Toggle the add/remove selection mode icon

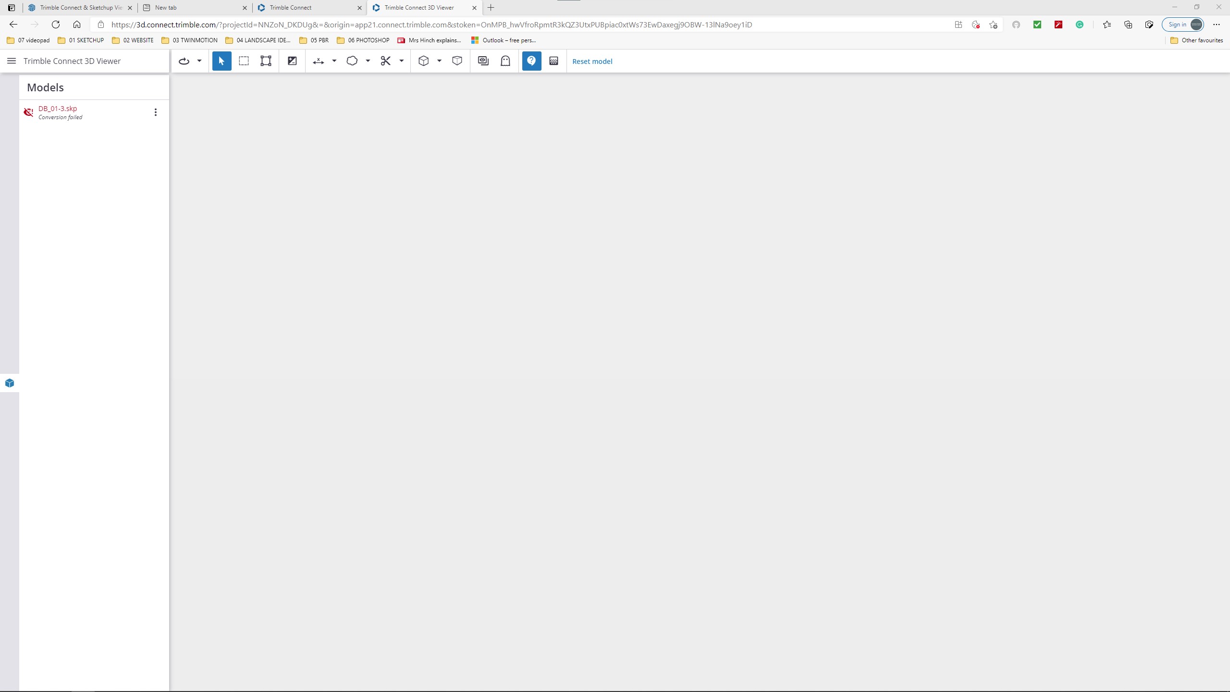pos(292,61)
